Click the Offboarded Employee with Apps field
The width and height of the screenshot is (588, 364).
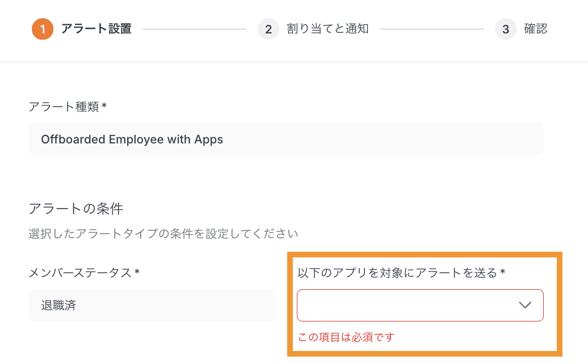click(x=286, y=139)
